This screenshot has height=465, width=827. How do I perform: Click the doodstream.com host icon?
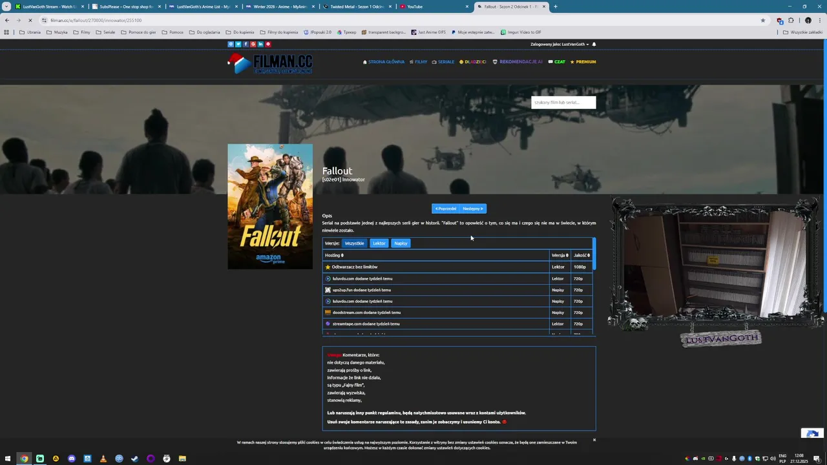click(328, 313)
